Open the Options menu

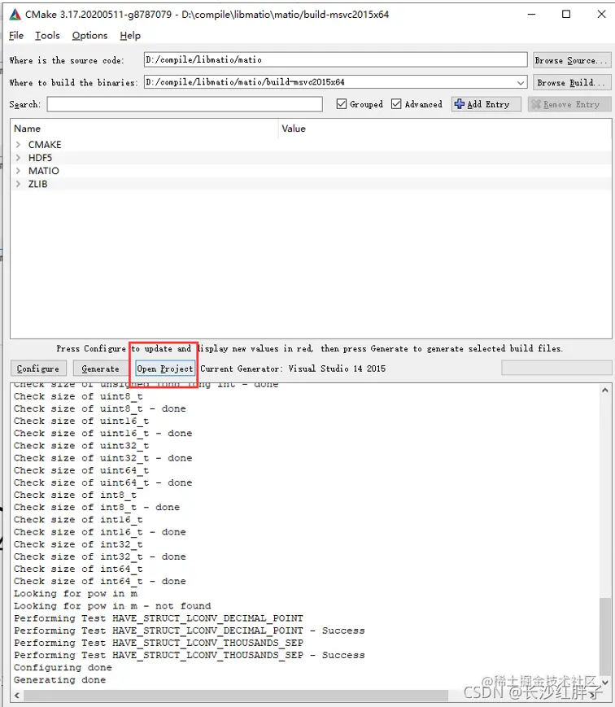[x=89, y=36]
